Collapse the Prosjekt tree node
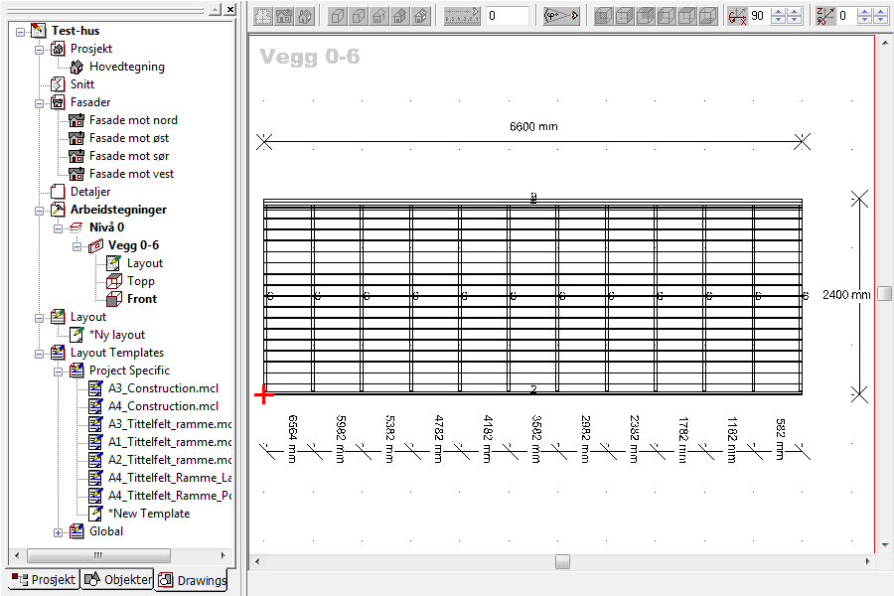The height and width of the screenshot is (596, 894). 39,49
